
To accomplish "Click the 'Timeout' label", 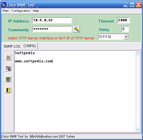I will [x=106, y=21].
